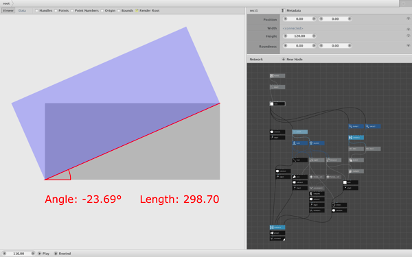Select the rotate node with loop arrow icon
The width and height of the screenshot is (412, 257).
pos(339,205)
